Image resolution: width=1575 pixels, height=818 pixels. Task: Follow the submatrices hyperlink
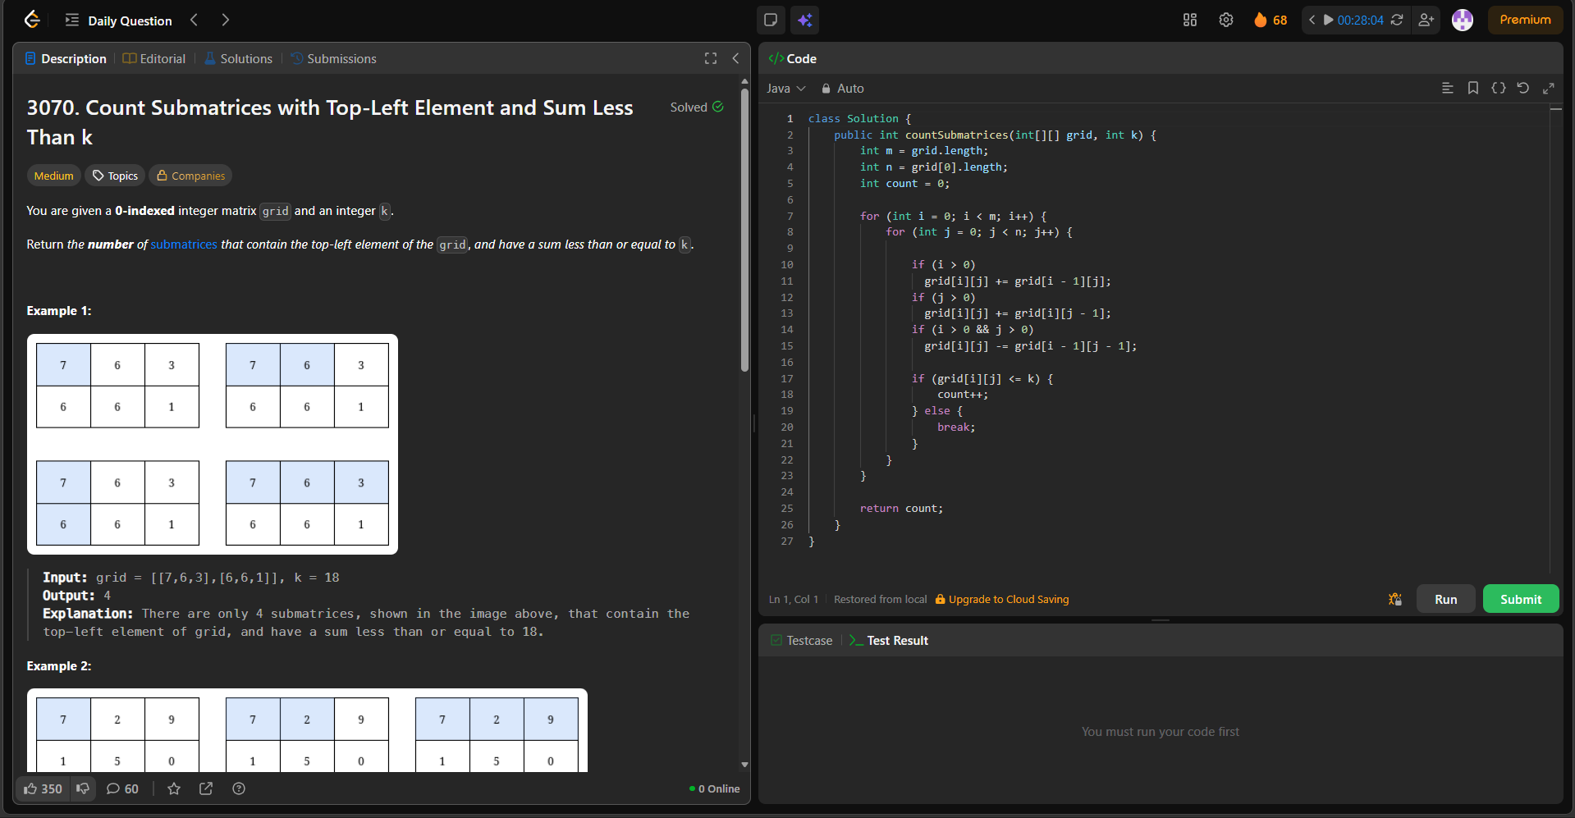(184, 244)
